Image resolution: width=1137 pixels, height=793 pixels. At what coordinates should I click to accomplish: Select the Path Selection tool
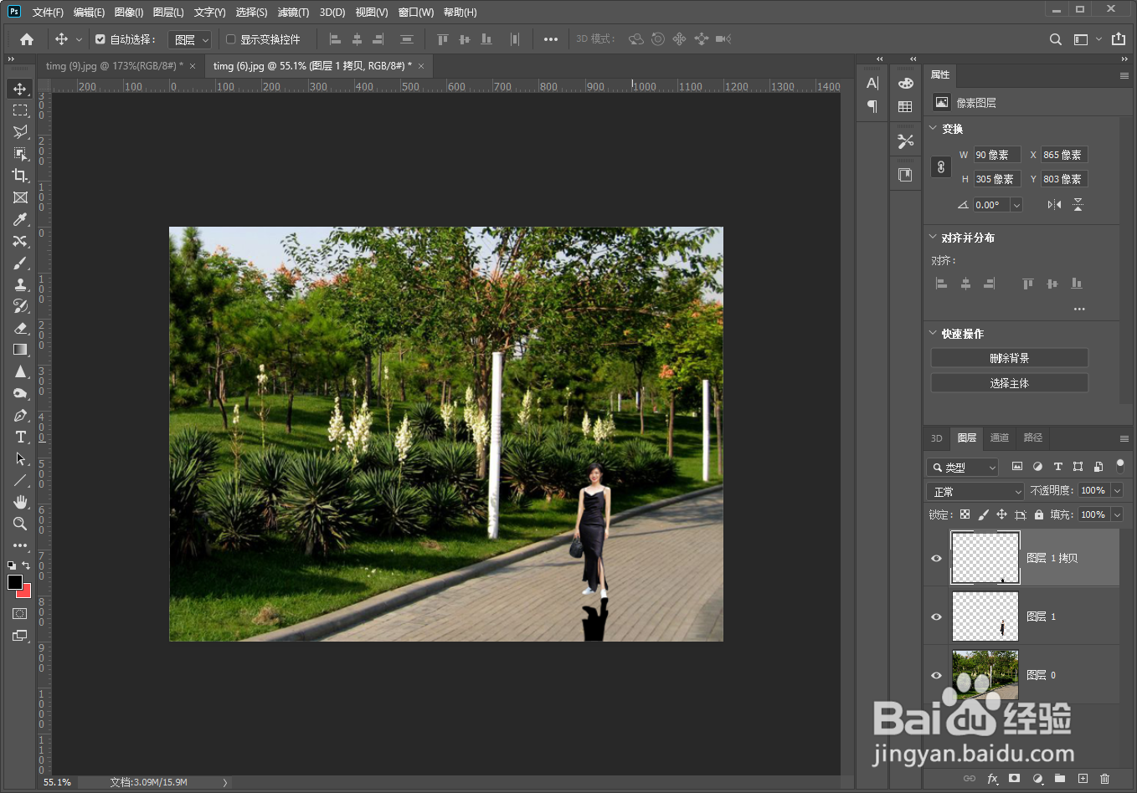coord(20,458)
